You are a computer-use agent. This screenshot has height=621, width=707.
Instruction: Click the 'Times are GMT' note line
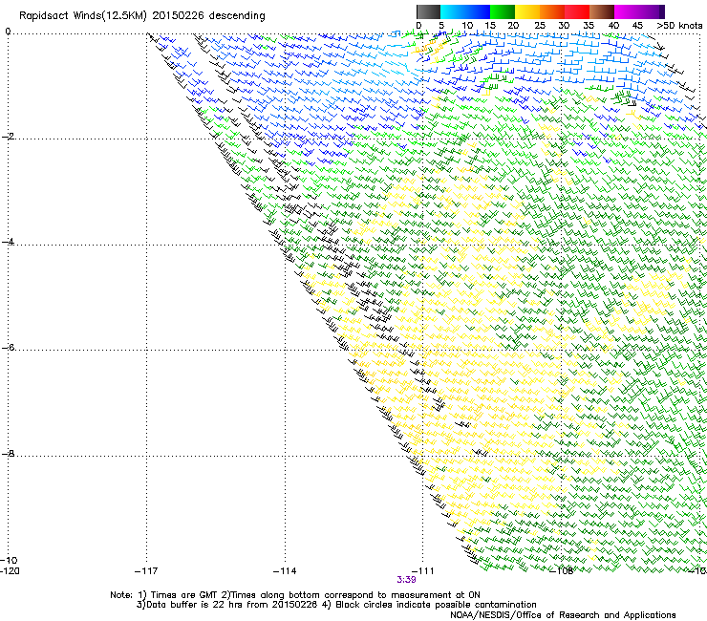coord(295,595)
